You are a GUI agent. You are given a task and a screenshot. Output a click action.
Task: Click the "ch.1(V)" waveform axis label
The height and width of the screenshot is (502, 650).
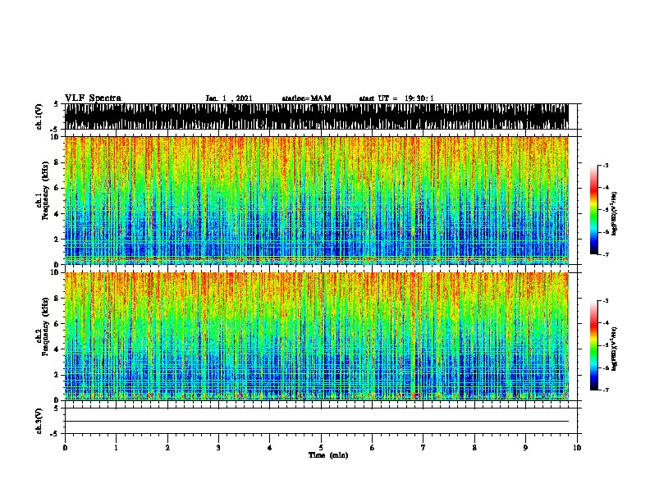click(39, 116)
